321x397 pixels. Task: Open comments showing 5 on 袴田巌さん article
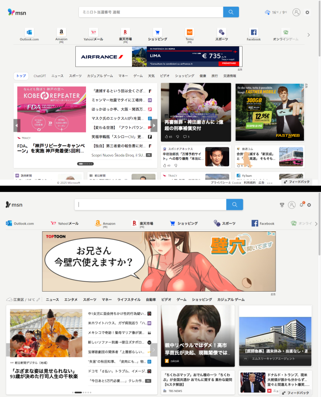[185, 137]
